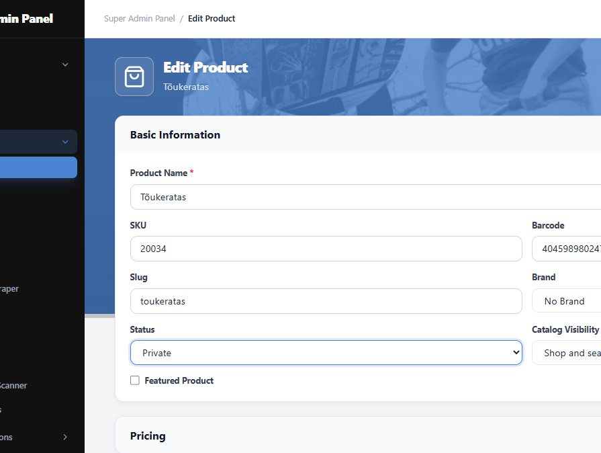Screen dimensions: 601x453
Task: Open the Catalog Visibility dropdown
Action: [x=567, y=352]
